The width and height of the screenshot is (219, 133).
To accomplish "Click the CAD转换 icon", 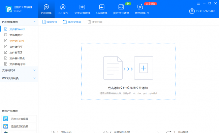I will click(x=102, y=7).
